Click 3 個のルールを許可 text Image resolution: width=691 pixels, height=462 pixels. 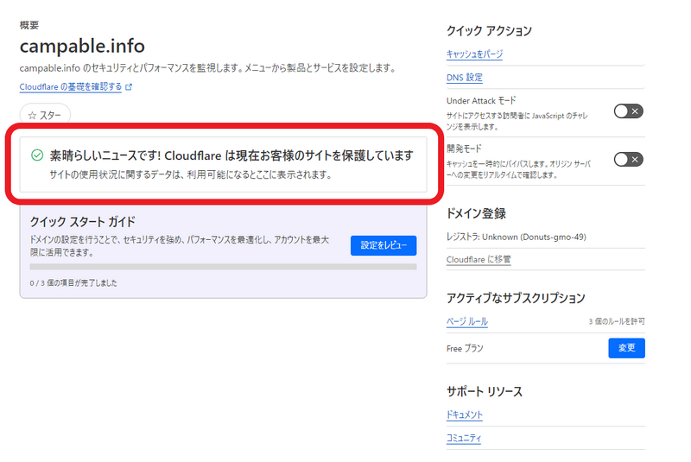[x=617, y=321]
